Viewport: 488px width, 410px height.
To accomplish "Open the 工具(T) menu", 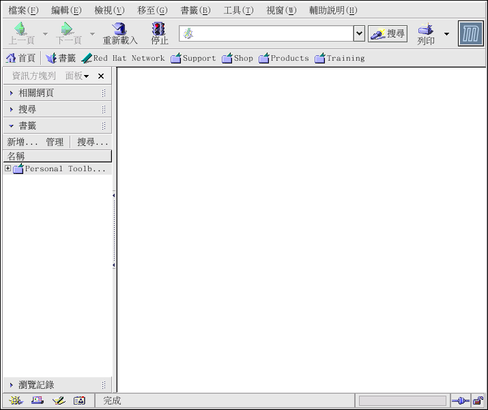I will coord(238,10).
